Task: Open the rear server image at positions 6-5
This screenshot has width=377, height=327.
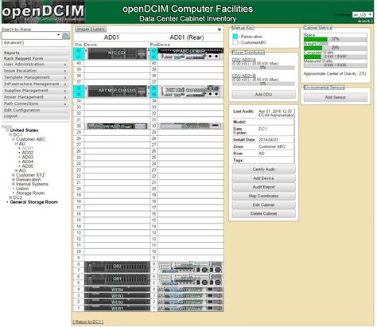Action: click(190, 279)
